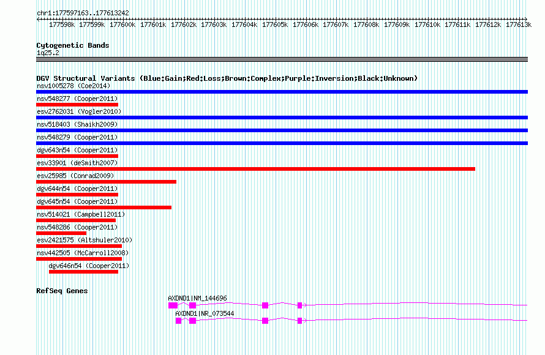
Task: Click the red bar under dgv644n54
Action: pos(77,195)
